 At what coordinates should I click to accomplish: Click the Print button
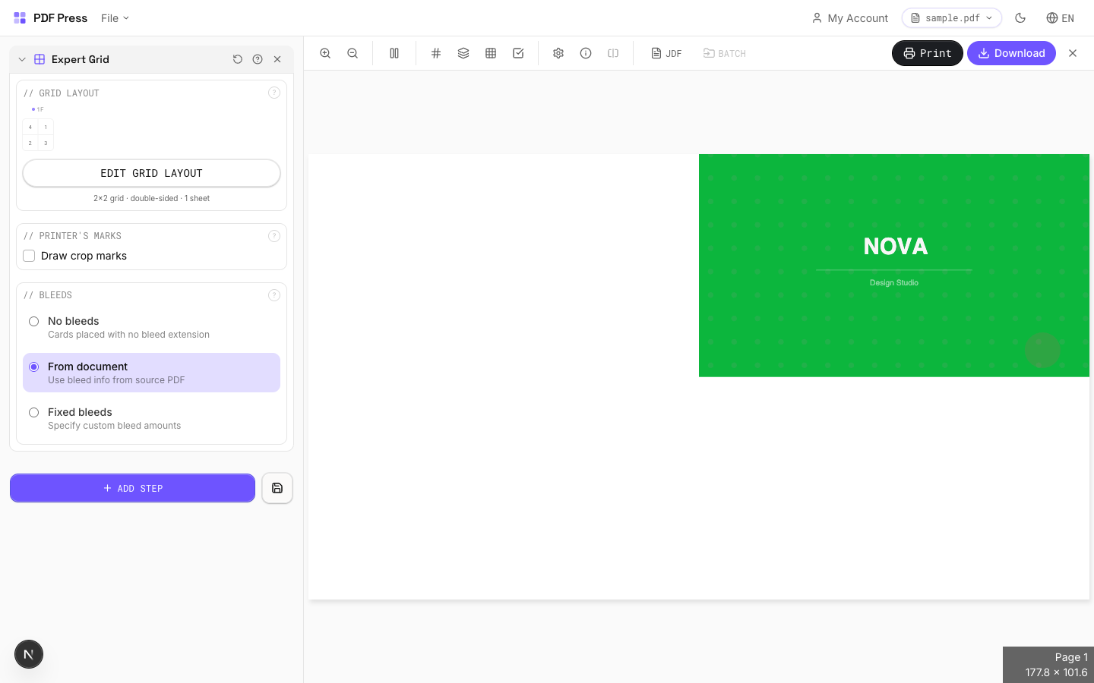pos(928,53)
